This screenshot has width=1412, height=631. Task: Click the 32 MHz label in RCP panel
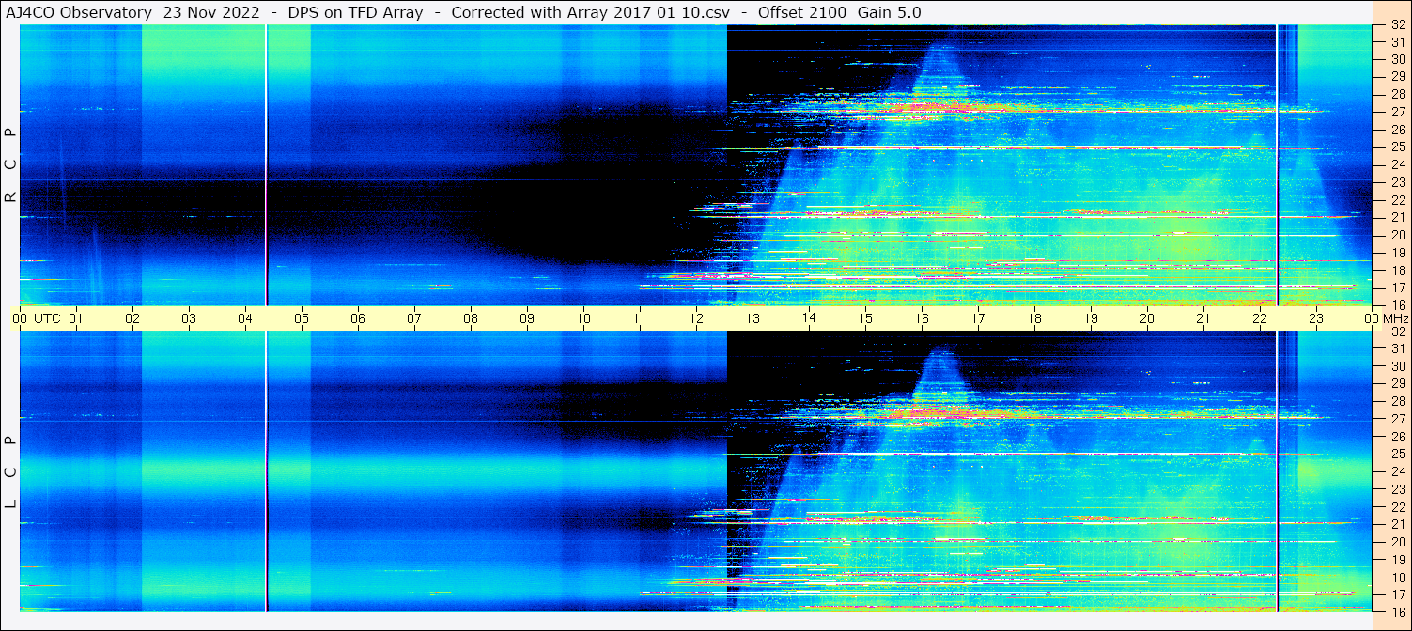1397,25
